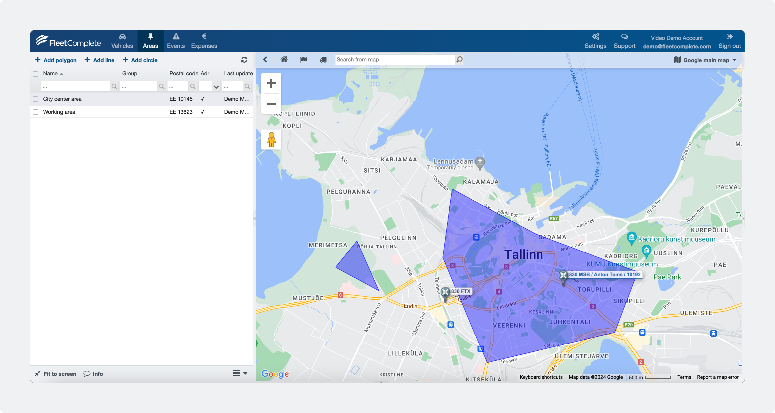Image resolution: width=775 pixels, height=413 pixels.
Task: Click the truck icon on map toolbar
Action: coord(323,60)
